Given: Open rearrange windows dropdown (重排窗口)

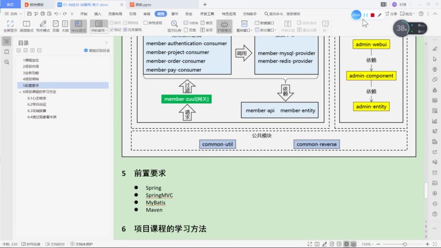Looking at the screenshot, I should (244, 26).
